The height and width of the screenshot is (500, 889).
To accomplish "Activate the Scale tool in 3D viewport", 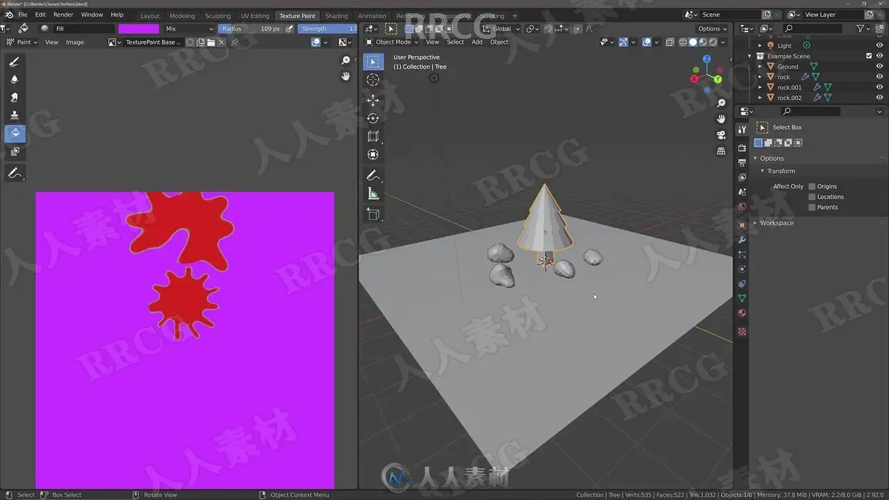I will click(x=373, y=137).
